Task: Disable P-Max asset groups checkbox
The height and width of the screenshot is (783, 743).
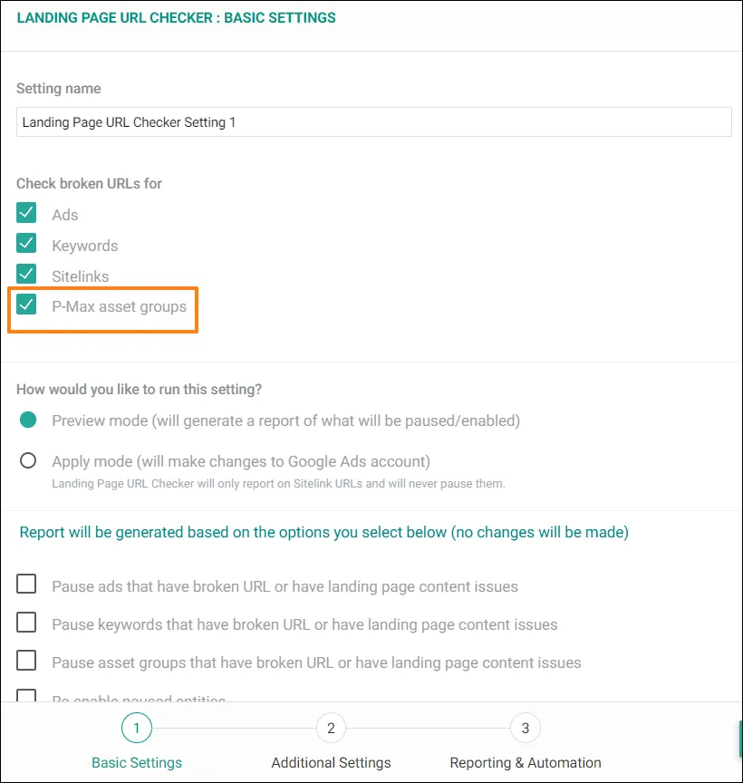Action: coord(26,304)
